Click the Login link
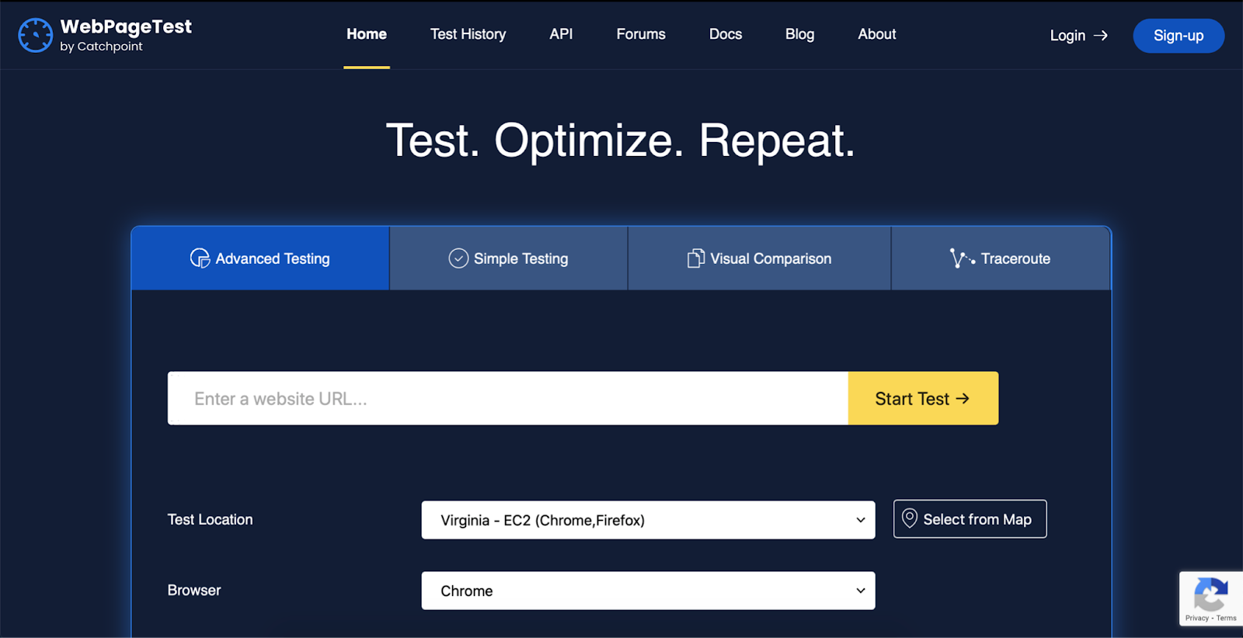The image size is (1243, 638). [1078, 36]
